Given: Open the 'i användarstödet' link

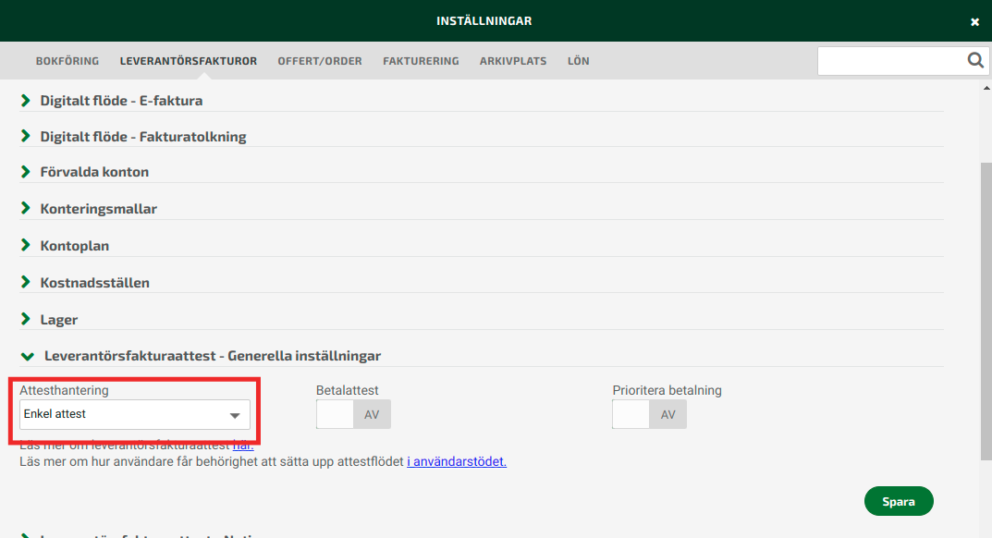Looking at the screenshot, I should click(x=456, y=461).
